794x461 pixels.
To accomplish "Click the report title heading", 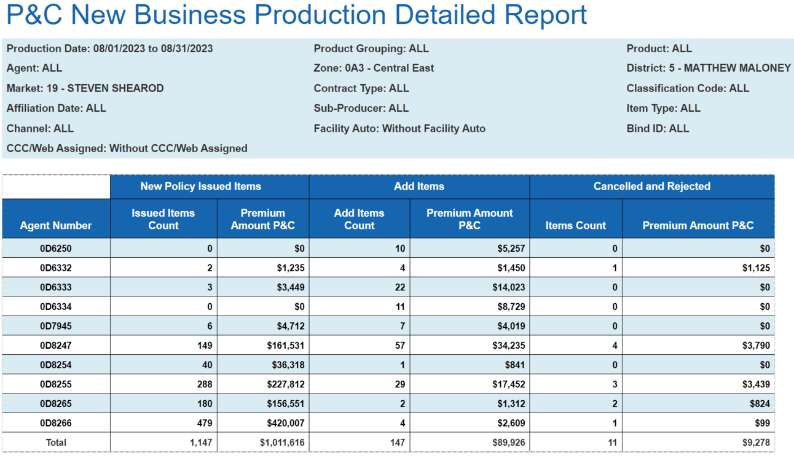I will click(296, 15).
